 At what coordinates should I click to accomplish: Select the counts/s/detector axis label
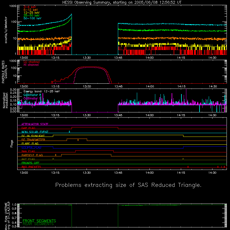tap(6, 30)
